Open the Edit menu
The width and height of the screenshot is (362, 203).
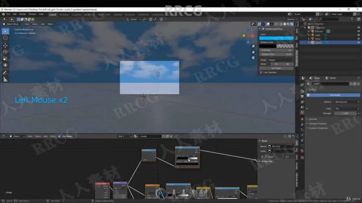tap(14, 14)
